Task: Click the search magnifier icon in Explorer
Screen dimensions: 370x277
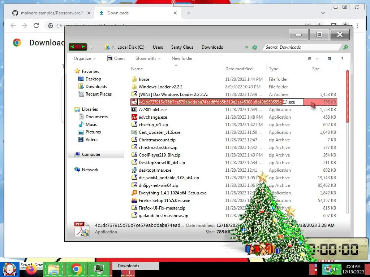Action: pyautogui.click(x=345, y=47)
